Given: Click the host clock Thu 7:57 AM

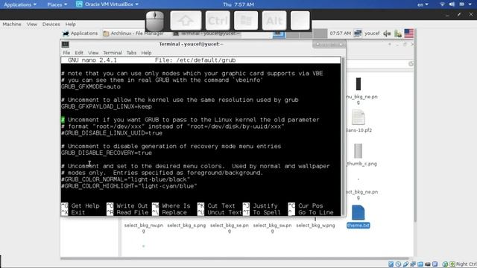Looking at the screenshot, I should [238, 4].
